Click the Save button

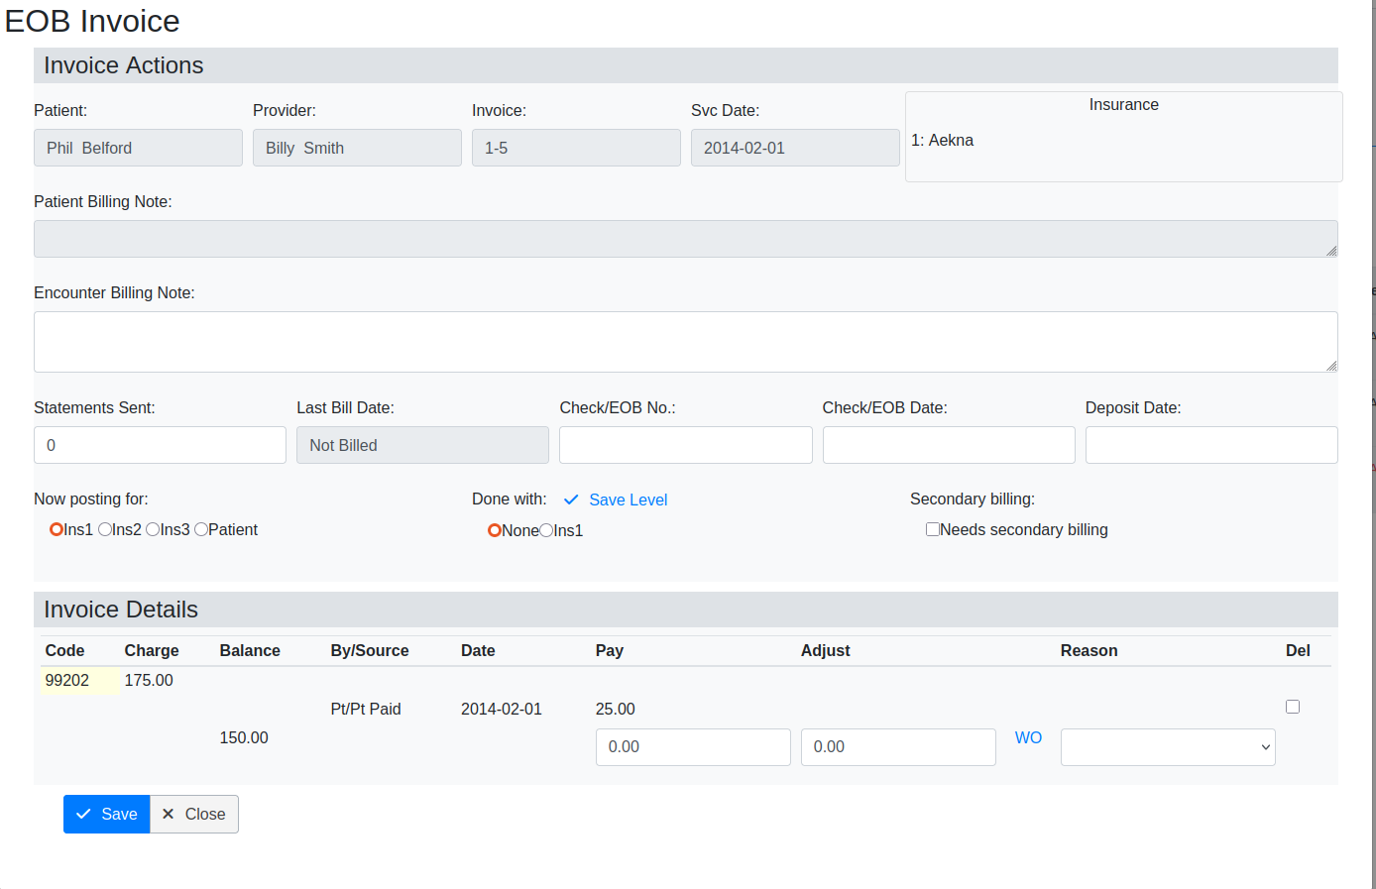pyautogui.click(x=107, y=814)
